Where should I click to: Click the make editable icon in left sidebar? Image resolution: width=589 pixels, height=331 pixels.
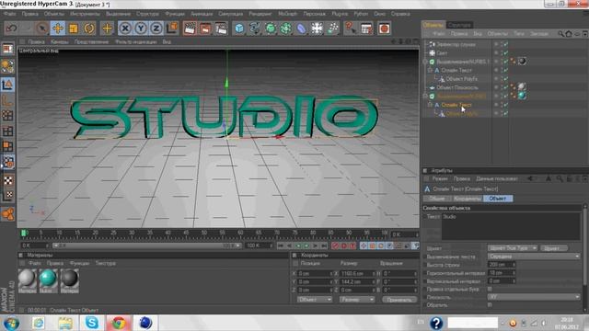point(8,49)
